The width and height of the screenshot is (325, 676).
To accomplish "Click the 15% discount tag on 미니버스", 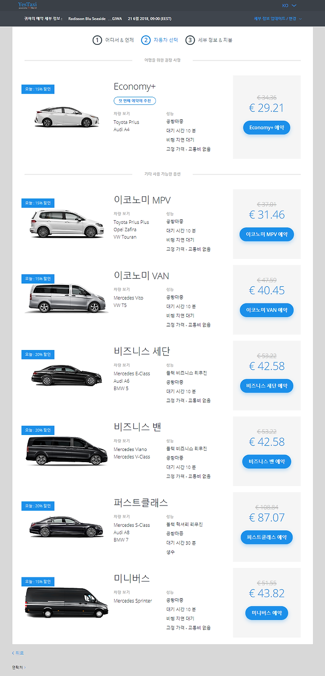I will [38, 581].
